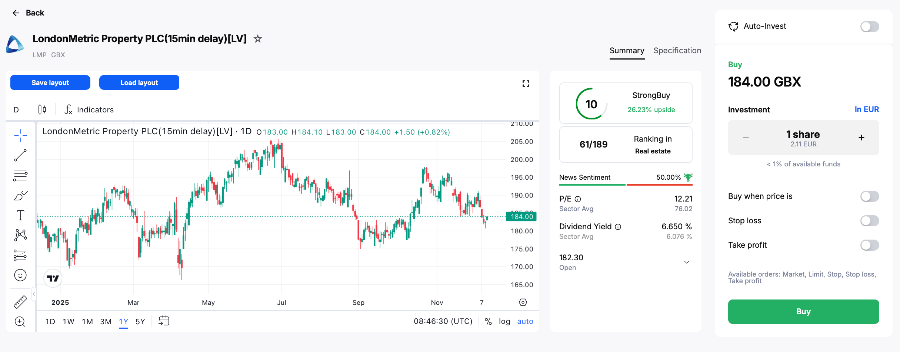This screenshot has height=352, width=900.
Task: Select the Text annotation tool
Action: click(x=20, y=215)
